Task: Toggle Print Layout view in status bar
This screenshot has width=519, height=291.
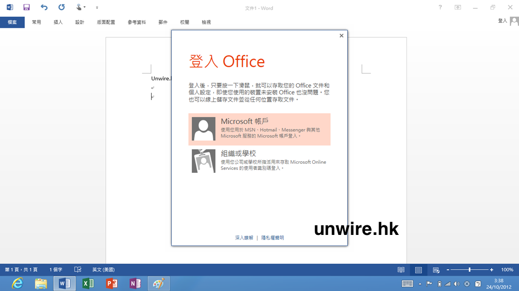Action: (418, 270)
